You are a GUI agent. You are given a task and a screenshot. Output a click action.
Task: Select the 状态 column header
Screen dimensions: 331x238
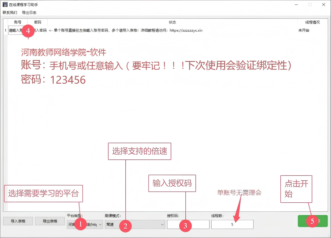(172, 22)
